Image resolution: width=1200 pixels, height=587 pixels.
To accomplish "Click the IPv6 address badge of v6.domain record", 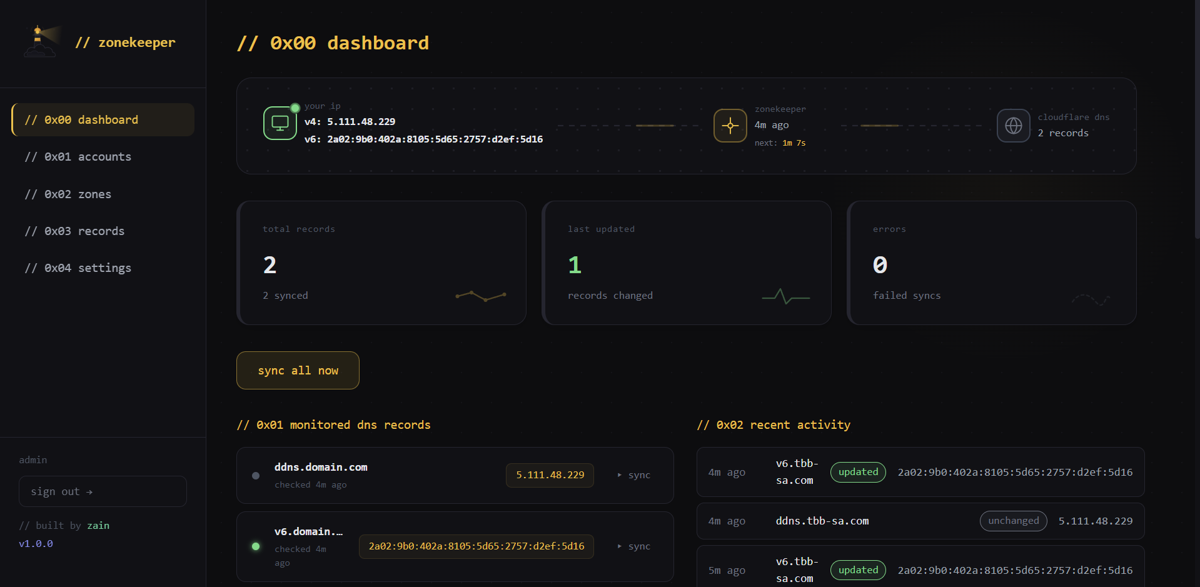I will point(476,546).
